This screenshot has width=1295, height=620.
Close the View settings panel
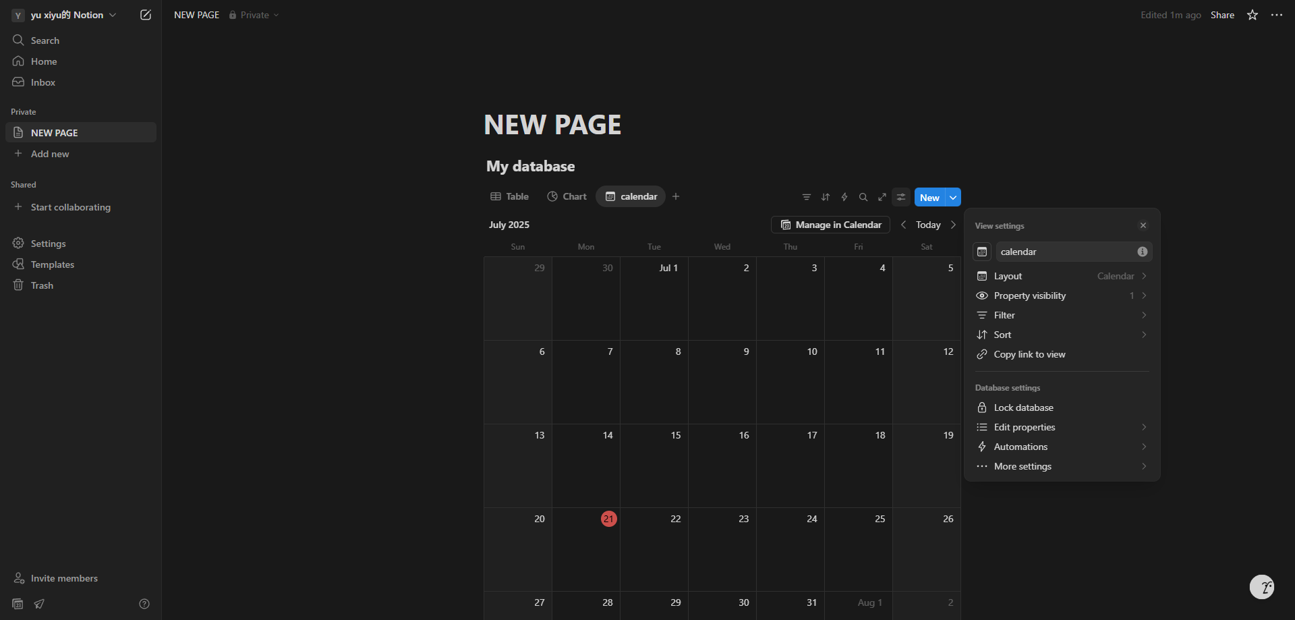point(1143,225)
